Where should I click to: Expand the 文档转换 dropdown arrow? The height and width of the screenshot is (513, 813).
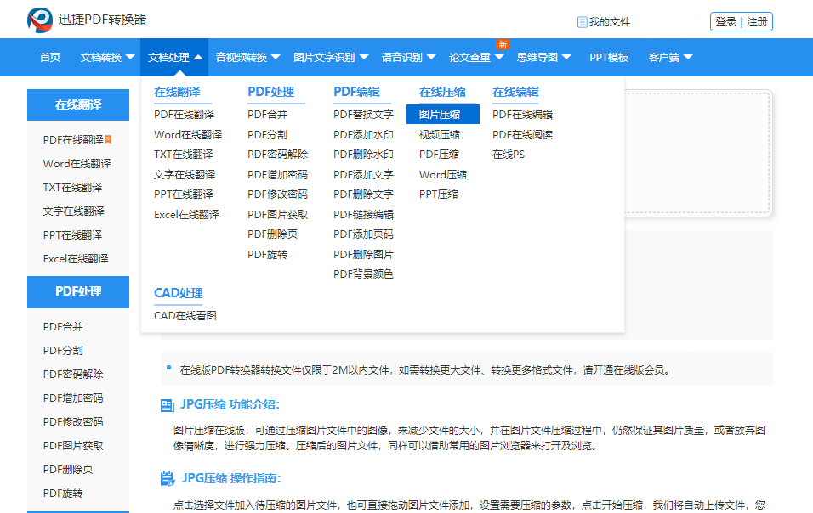[x=130, y=57]
